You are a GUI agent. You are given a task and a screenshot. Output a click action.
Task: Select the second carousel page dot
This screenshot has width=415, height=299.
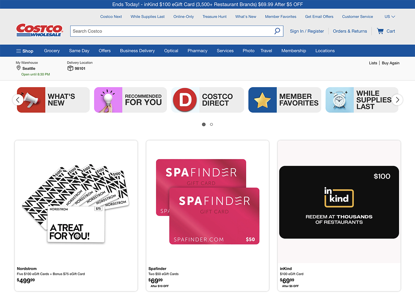click(x=211, y=124)
